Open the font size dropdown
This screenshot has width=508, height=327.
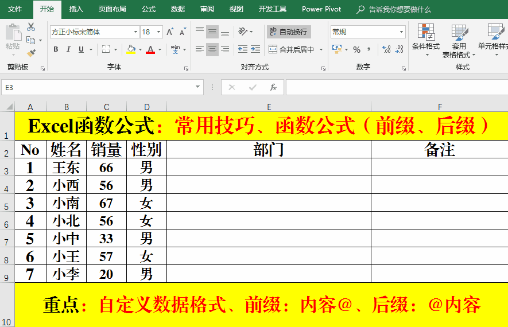(x=158, y=32)
